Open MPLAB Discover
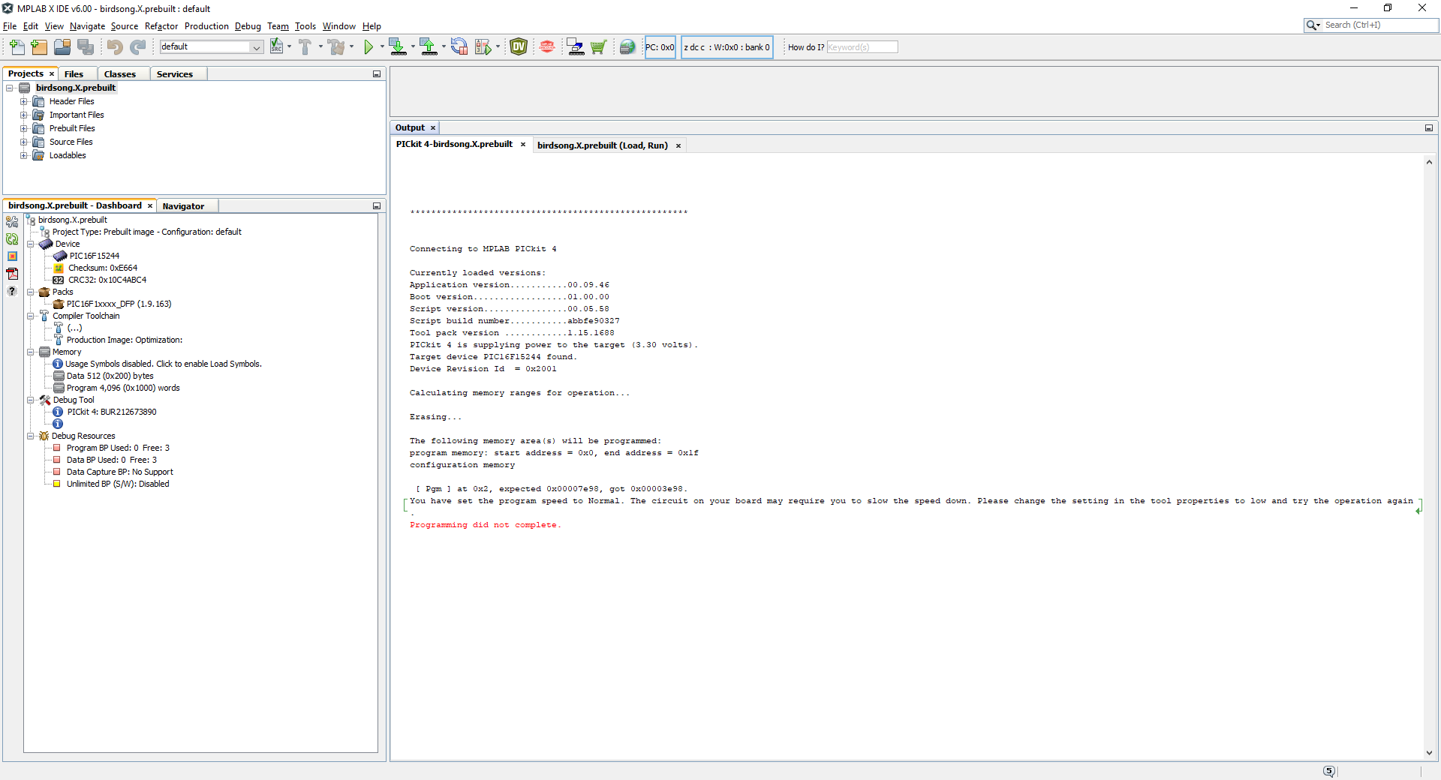The image size is (1441, 780). click(x=546, y=46)
